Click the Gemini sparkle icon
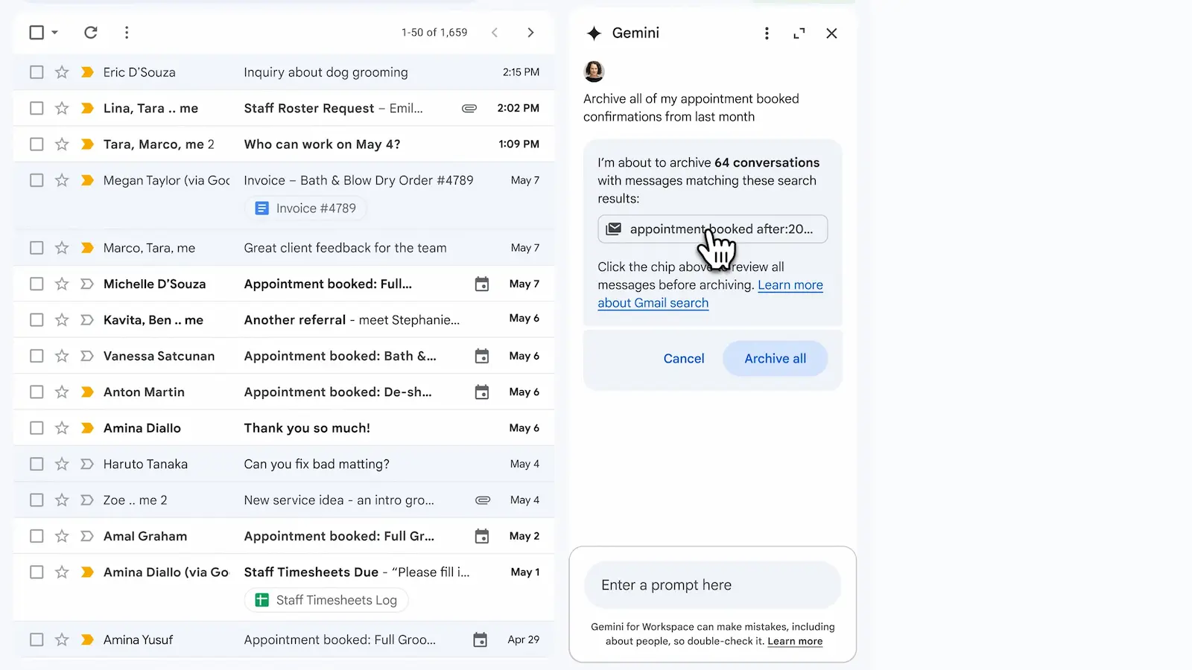 point(594,33)
